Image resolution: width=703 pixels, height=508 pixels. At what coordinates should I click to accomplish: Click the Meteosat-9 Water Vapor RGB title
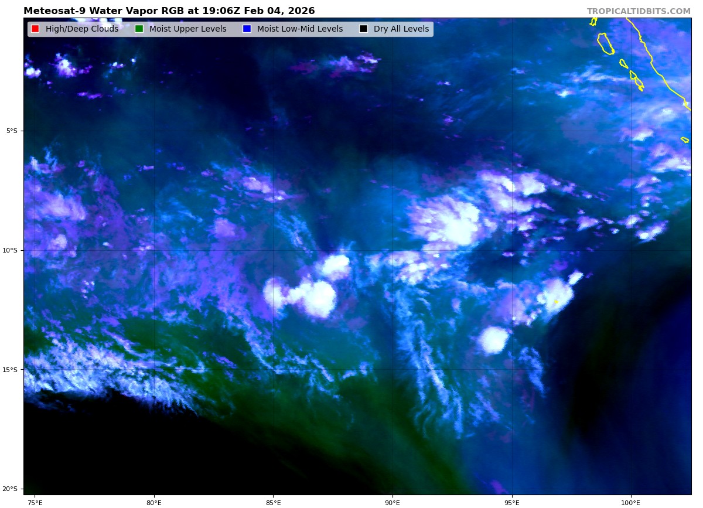(169, 11)
